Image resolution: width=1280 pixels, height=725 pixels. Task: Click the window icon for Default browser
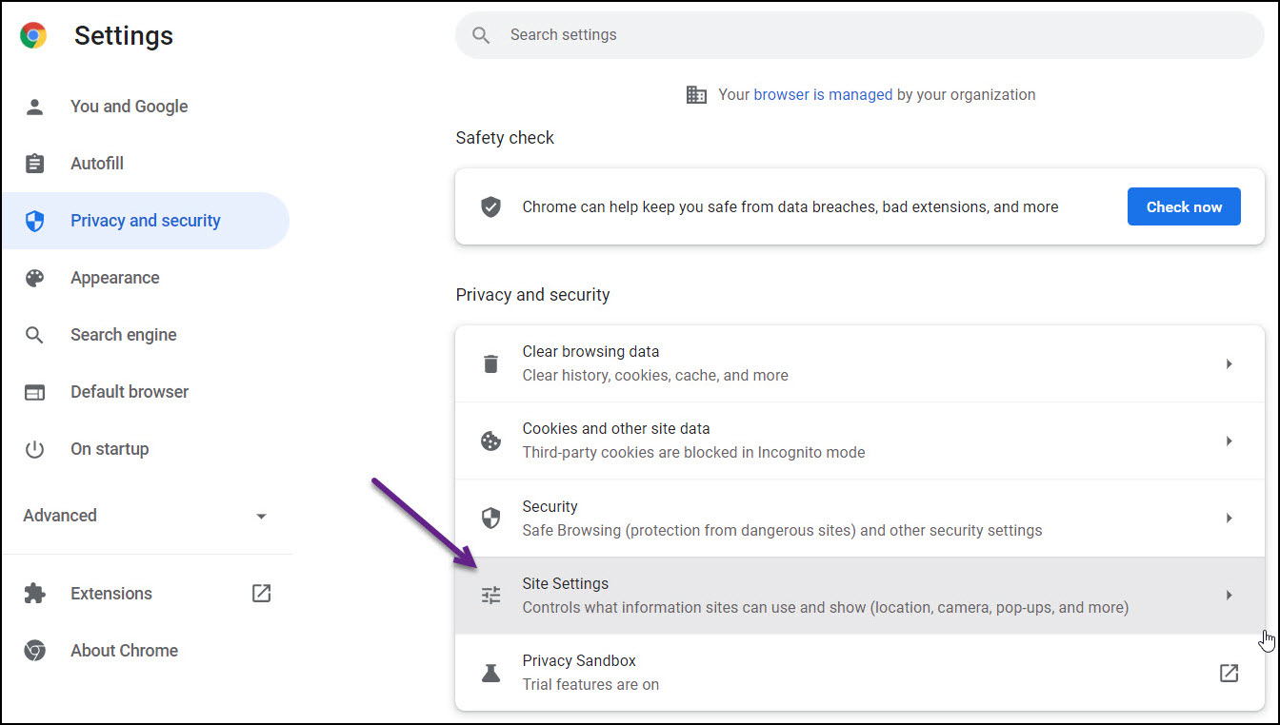pyautogui.click(x=35, y=392)
